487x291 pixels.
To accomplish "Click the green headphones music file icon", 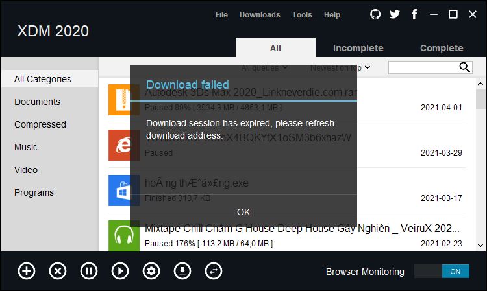I will coord(123,236).
